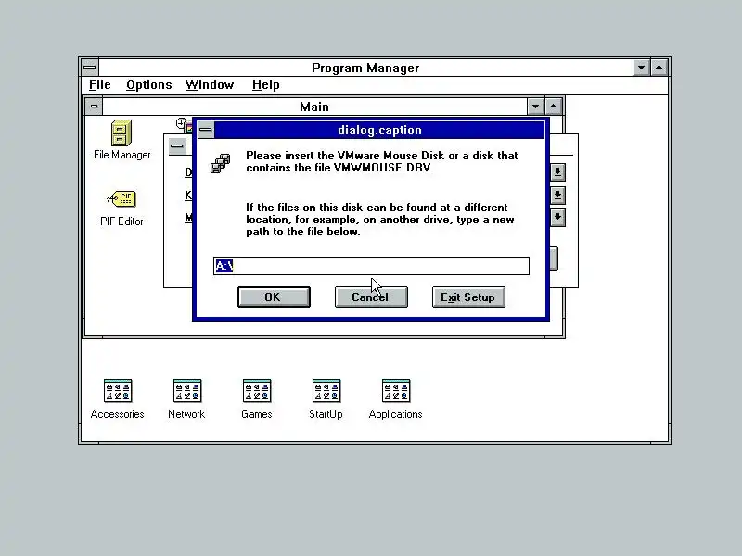The image size is (742, 556).
Task: Open the middle dropdown arrow behind the dialog
Action: pyautogui.click(x=558, y=195)
